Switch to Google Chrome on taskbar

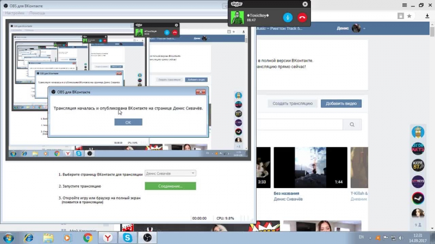pos(88,238)
